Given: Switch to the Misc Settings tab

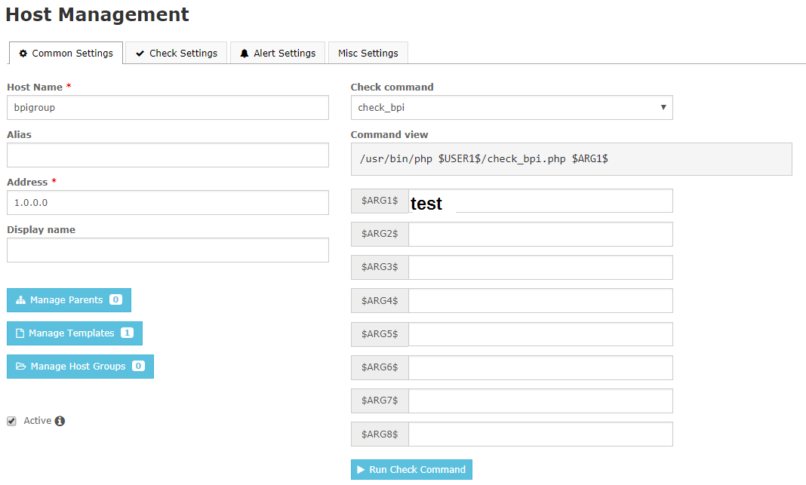Looking at the screenshot, I should coord(368,54).
